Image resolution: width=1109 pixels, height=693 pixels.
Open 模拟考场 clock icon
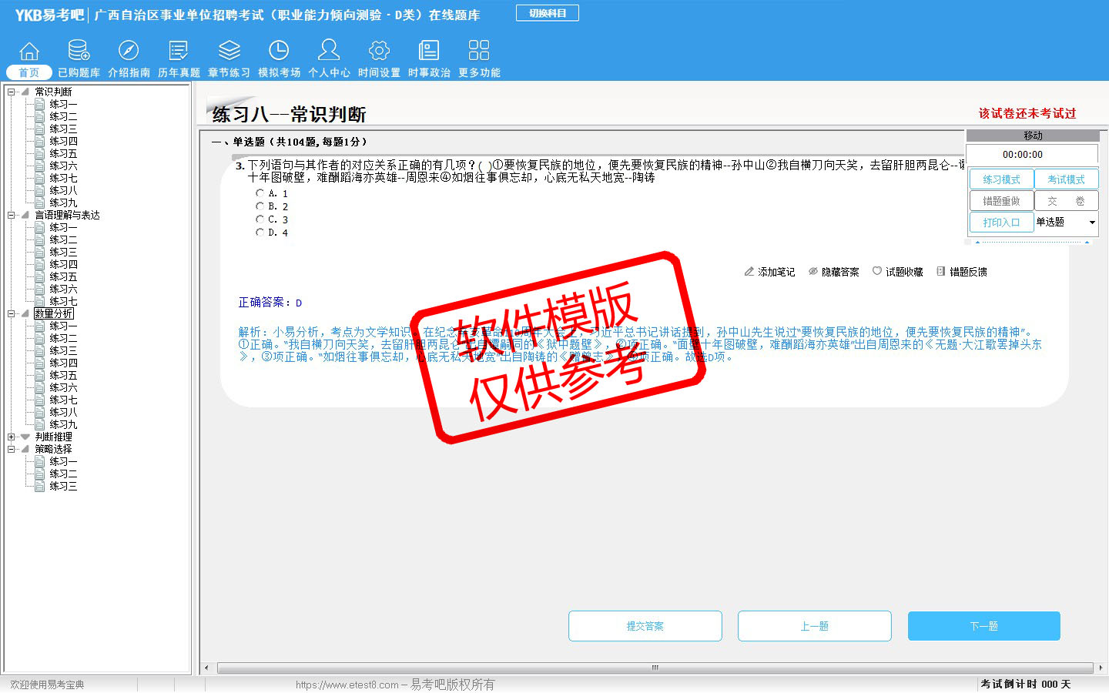coord(279,51)
